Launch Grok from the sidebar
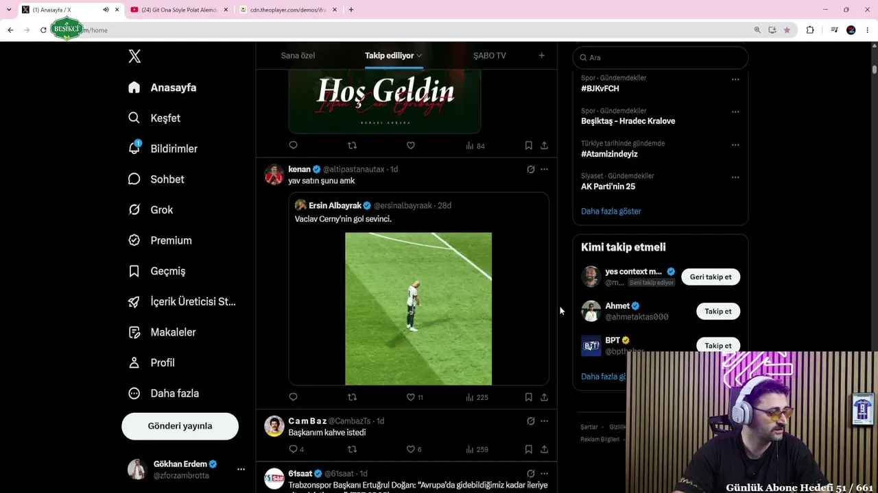878x493 pixels. pyautogui.click(x=151, y=210)
